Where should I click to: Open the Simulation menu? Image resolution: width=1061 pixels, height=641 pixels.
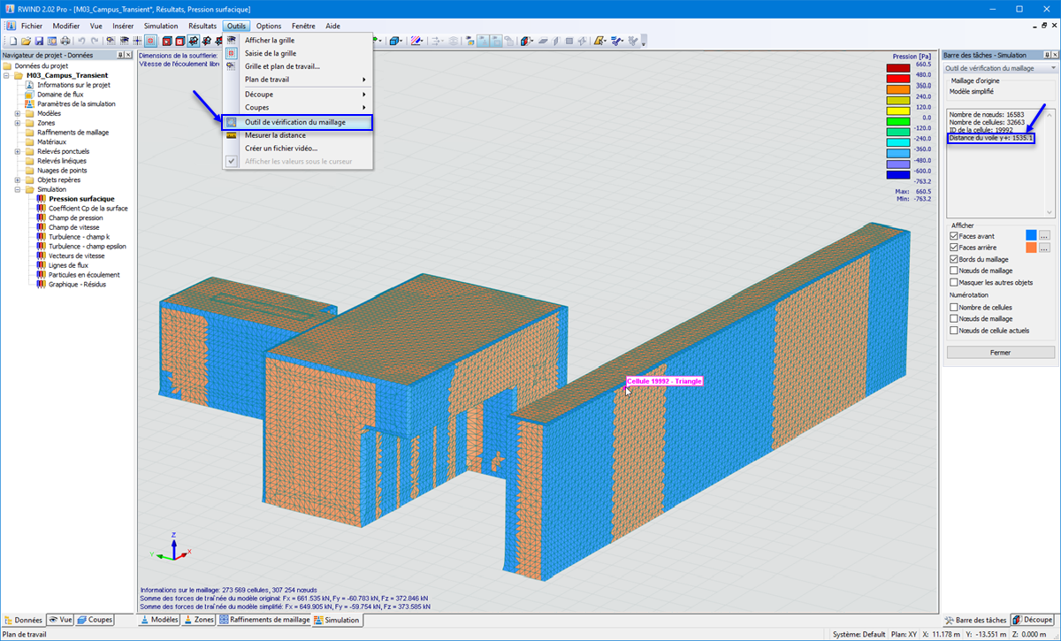[161, 27]
